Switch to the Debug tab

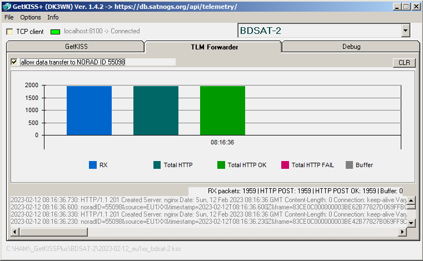351,47
